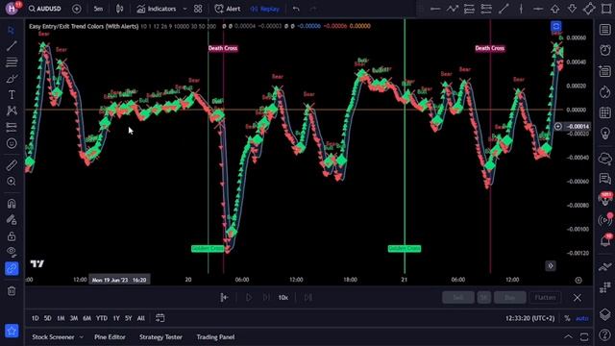
Task: Select the ruler measure tool
Action: point(12,165)
